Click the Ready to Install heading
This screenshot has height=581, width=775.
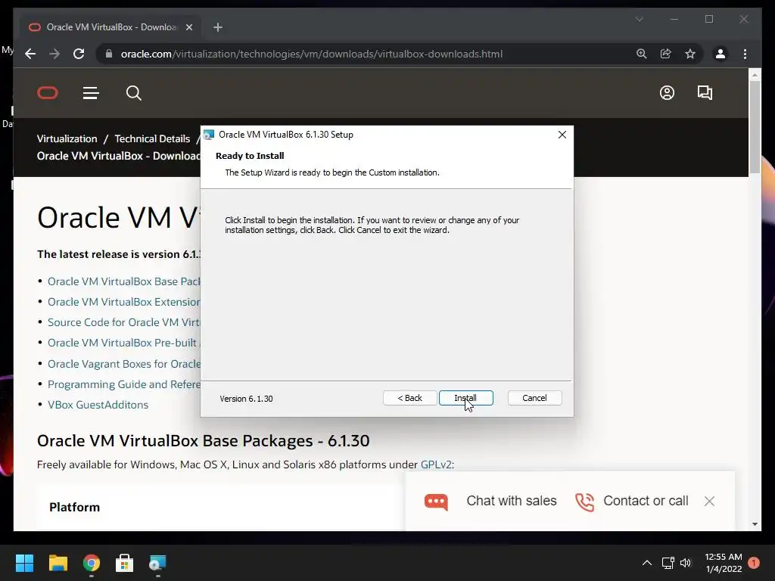tap(250, 156)
